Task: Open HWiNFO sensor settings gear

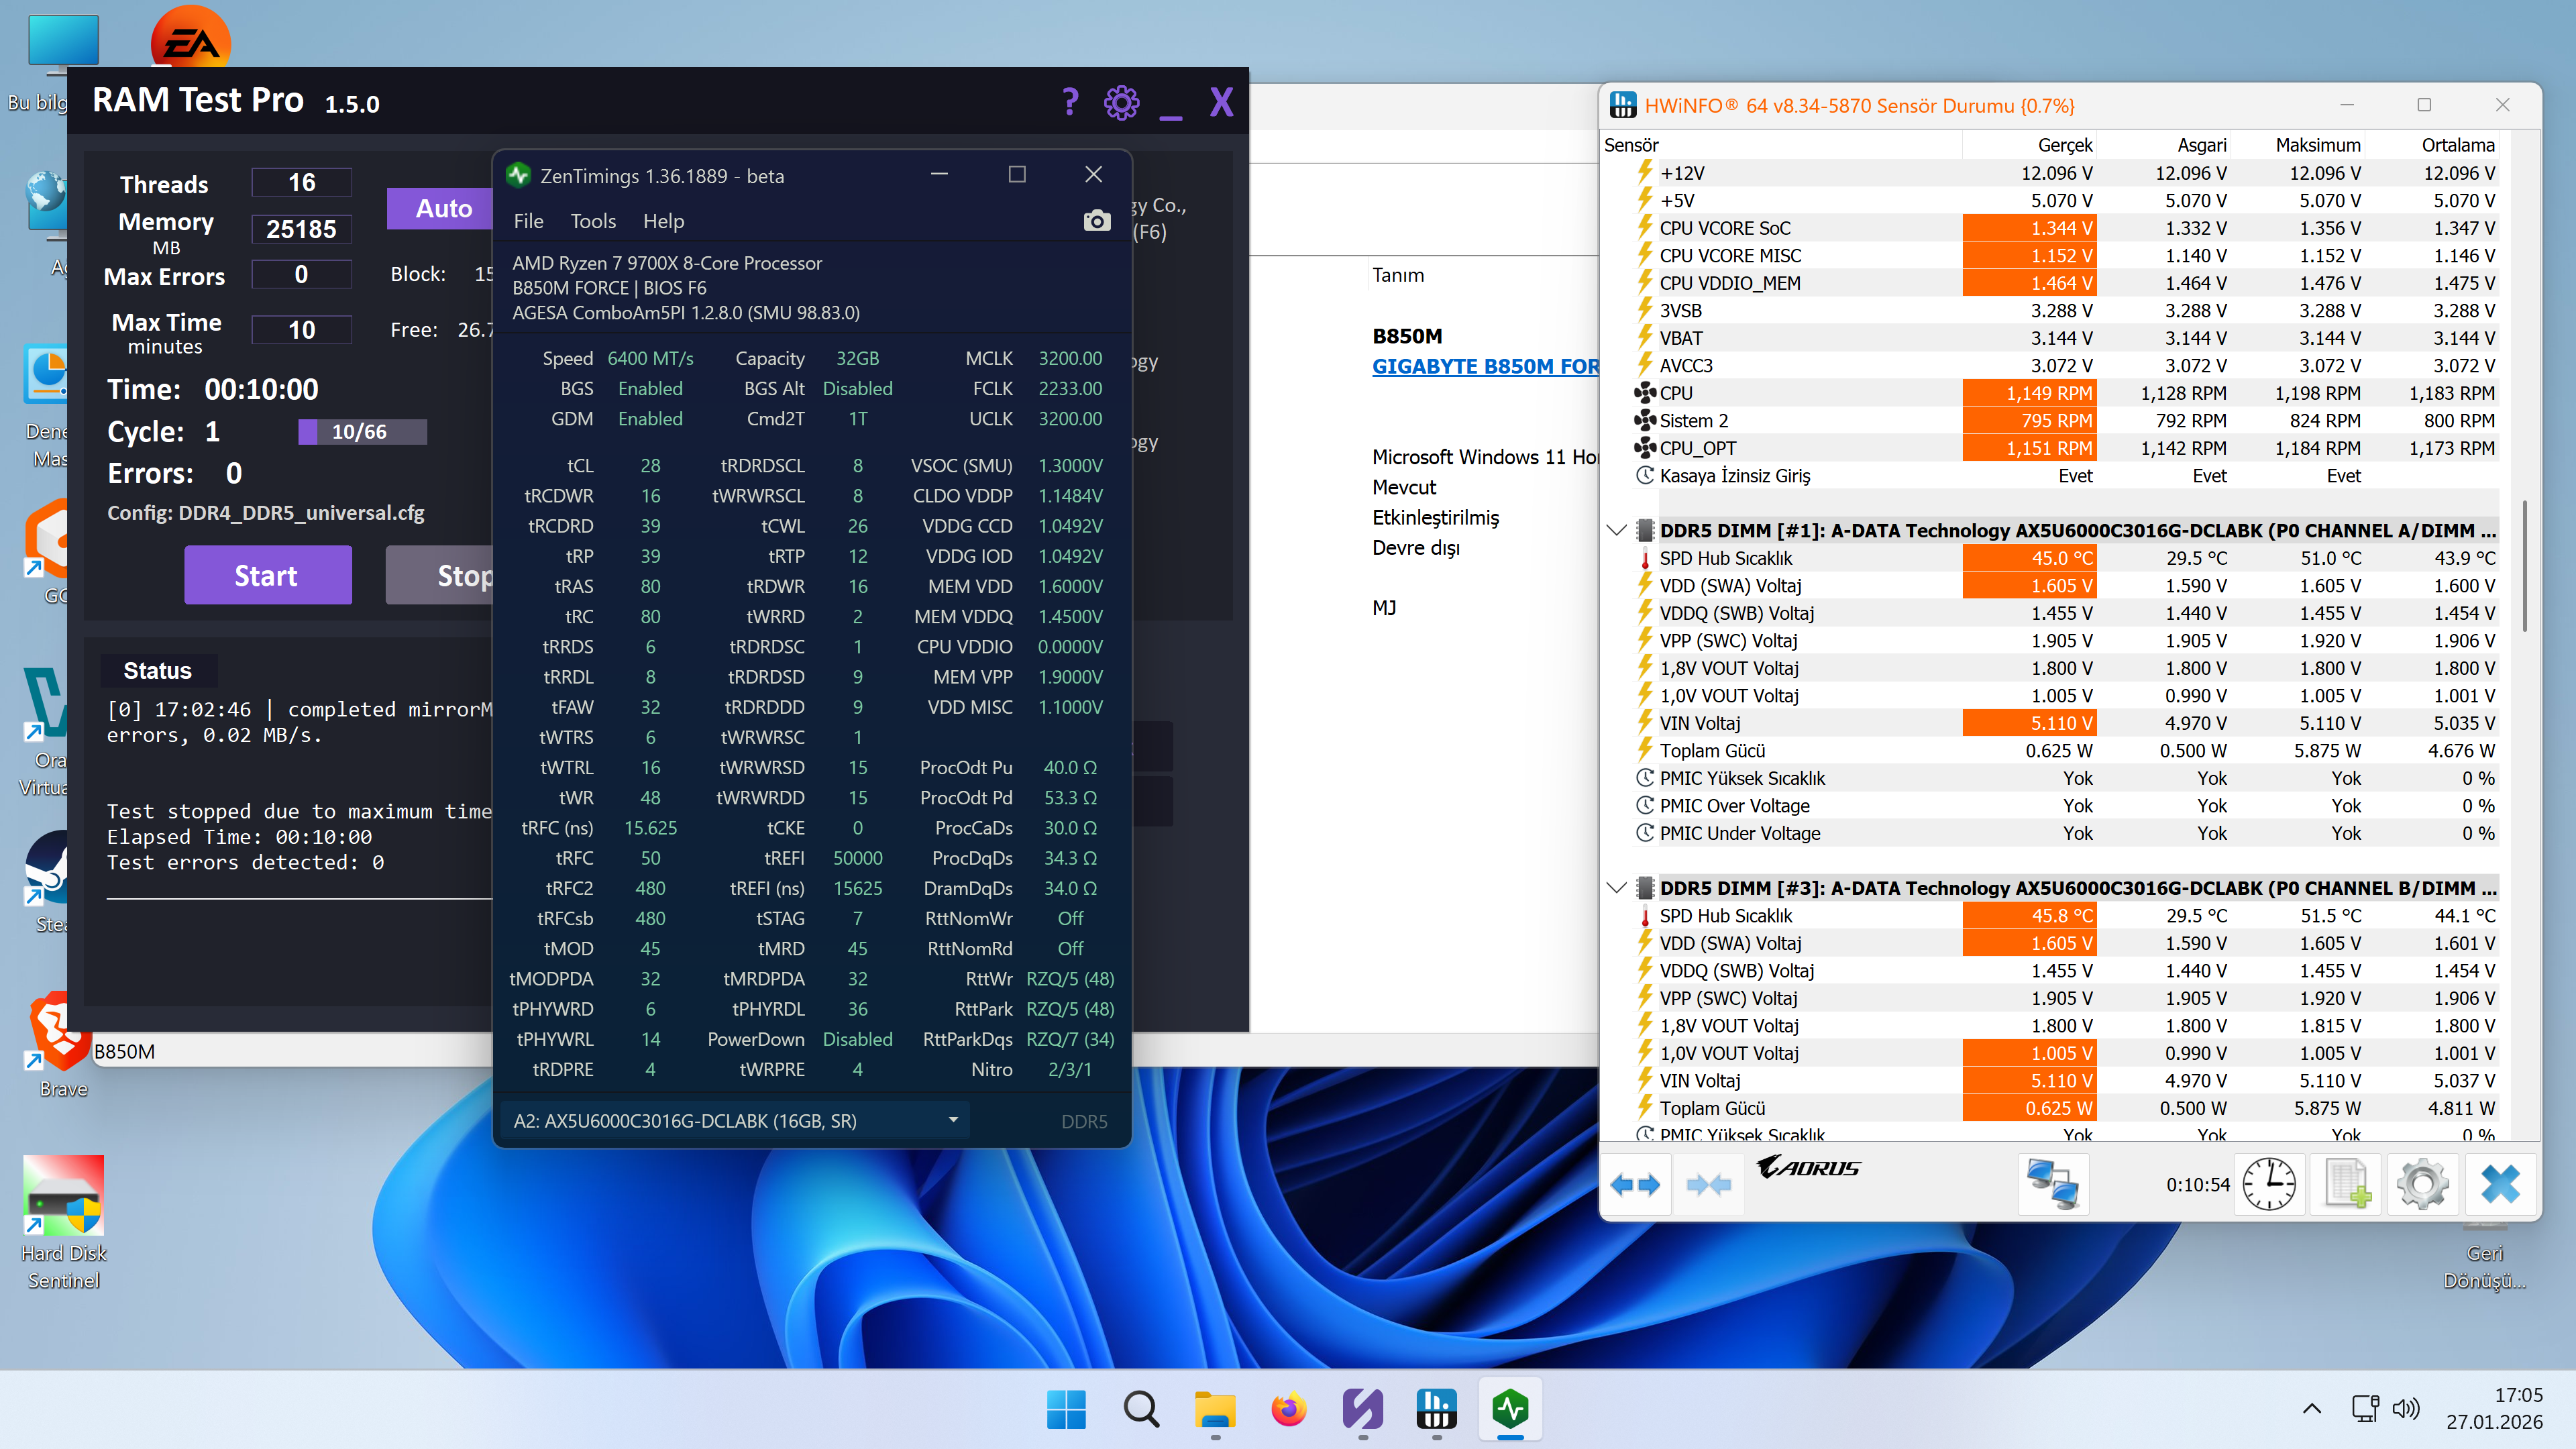Action: pyautogui.click(x=2423, y=1185)
